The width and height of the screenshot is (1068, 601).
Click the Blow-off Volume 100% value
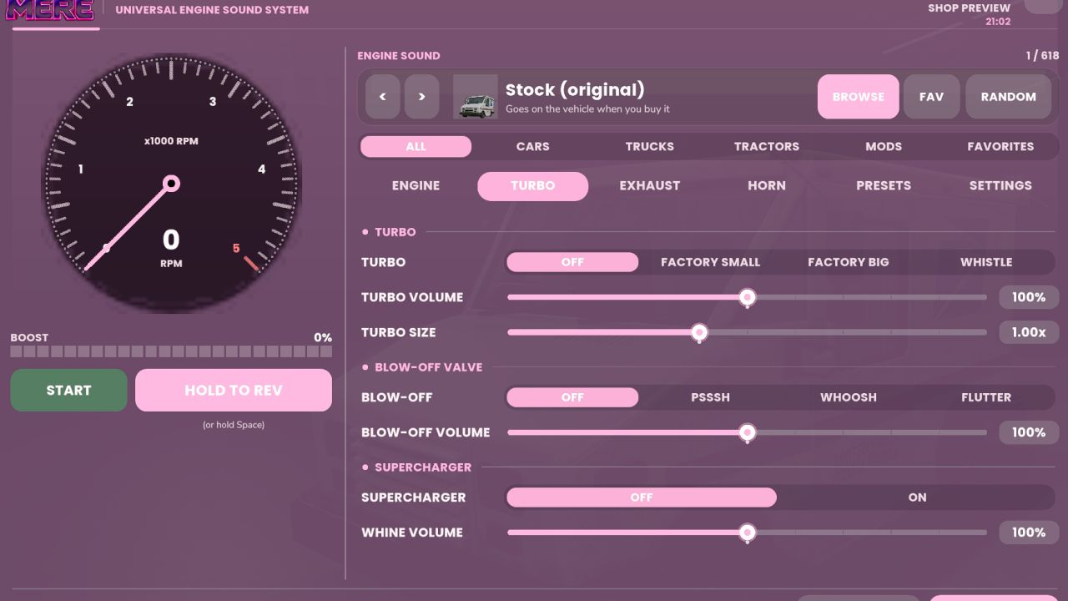pos(1029,432)
